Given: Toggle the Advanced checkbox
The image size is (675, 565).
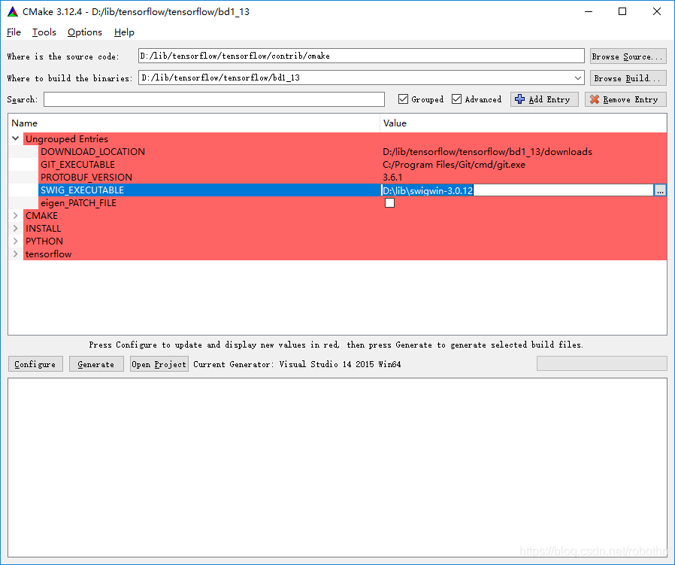Looking at the screenshot, I should pyautogui.click(x=456, y=99).
